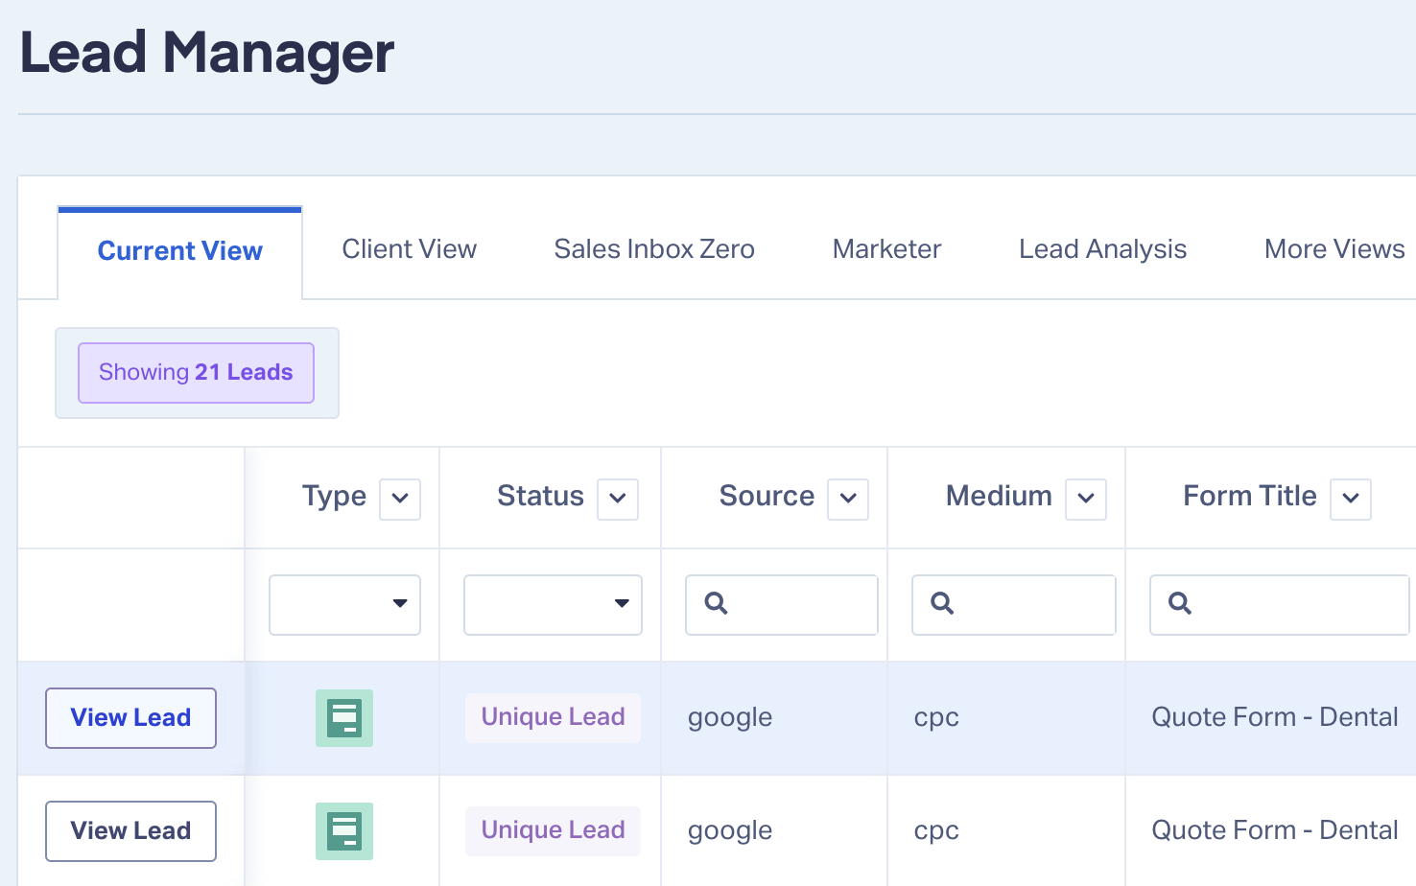Viewport: 1416px width, 886px height.
Task: Click View Lead button in first row
Action: point(131,718)
